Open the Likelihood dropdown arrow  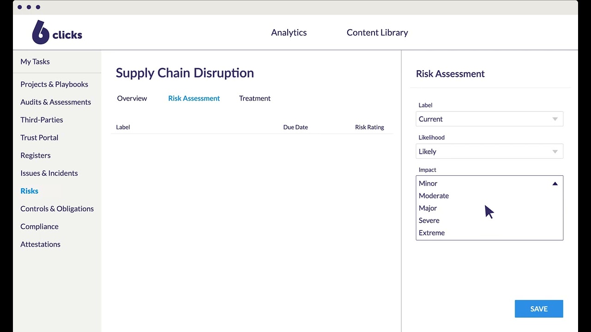pyautogui.click(x=555, y=151)
